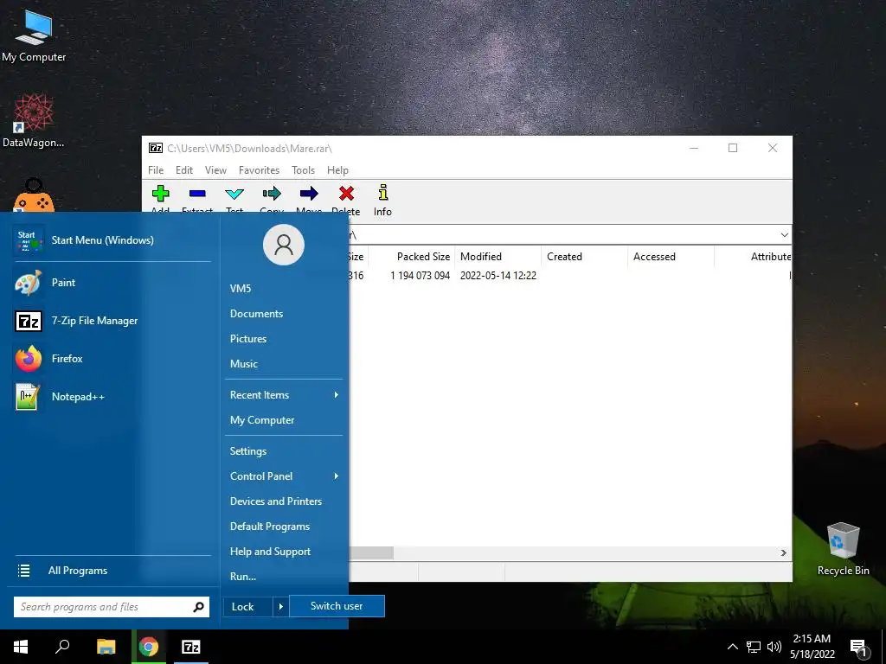Click the red Delete X toolbar icon
Viewport: 886px width, 664px height.
pos(346,194)
